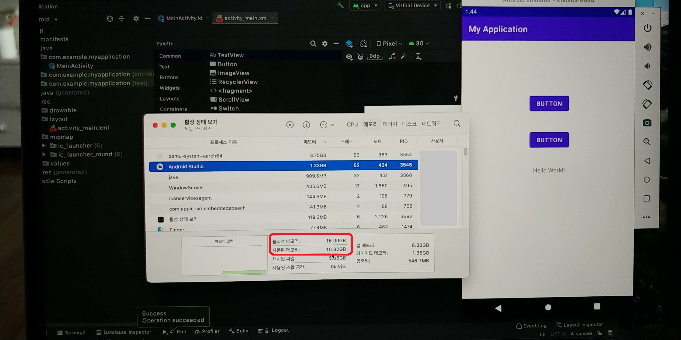This screenshot has width=681, height=340.
Task: Toggle view options eye icon in layout editor
Action: 349,57
